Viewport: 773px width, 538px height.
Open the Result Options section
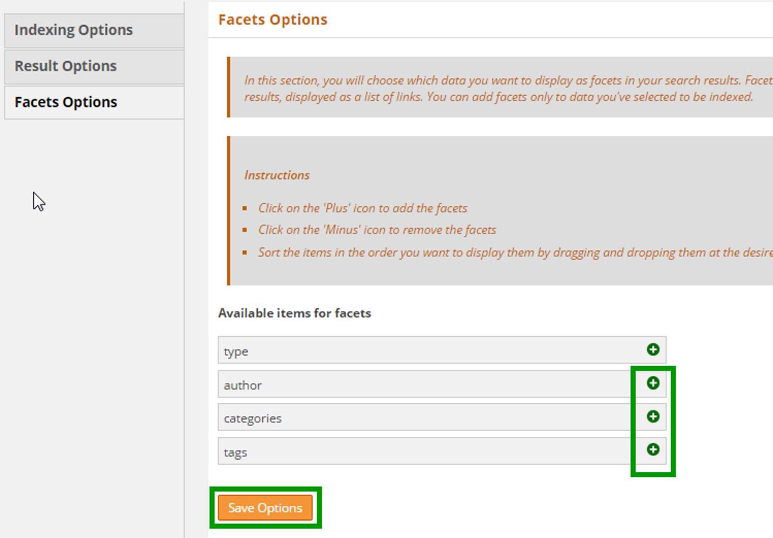point(65,66)
